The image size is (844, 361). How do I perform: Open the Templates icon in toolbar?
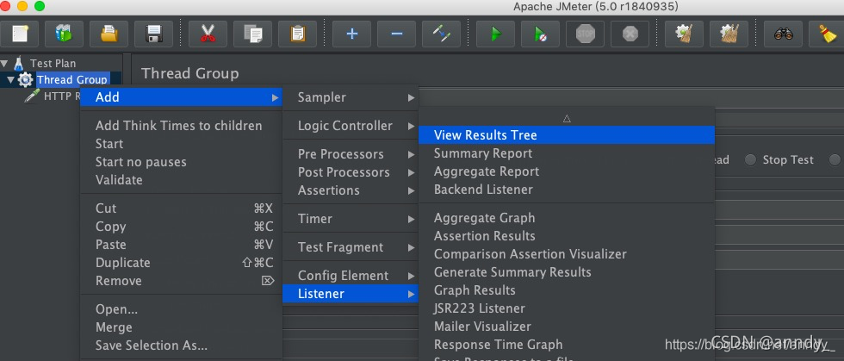[64, 34]
